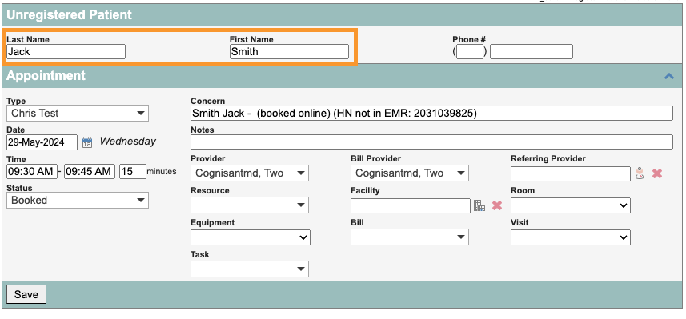
Task: Click the Save button
Action: click(26, 294)
